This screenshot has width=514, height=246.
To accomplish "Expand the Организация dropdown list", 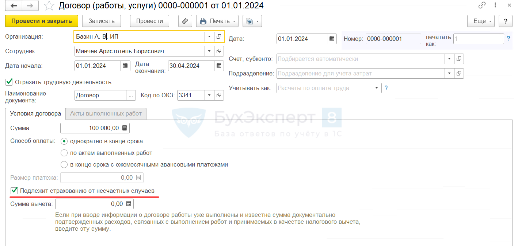I will (x=209, y=37).
